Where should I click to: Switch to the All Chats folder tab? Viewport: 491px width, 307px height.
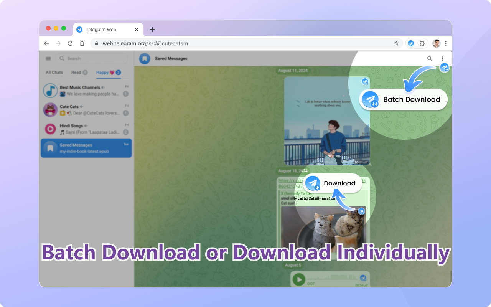click(54, 73)
